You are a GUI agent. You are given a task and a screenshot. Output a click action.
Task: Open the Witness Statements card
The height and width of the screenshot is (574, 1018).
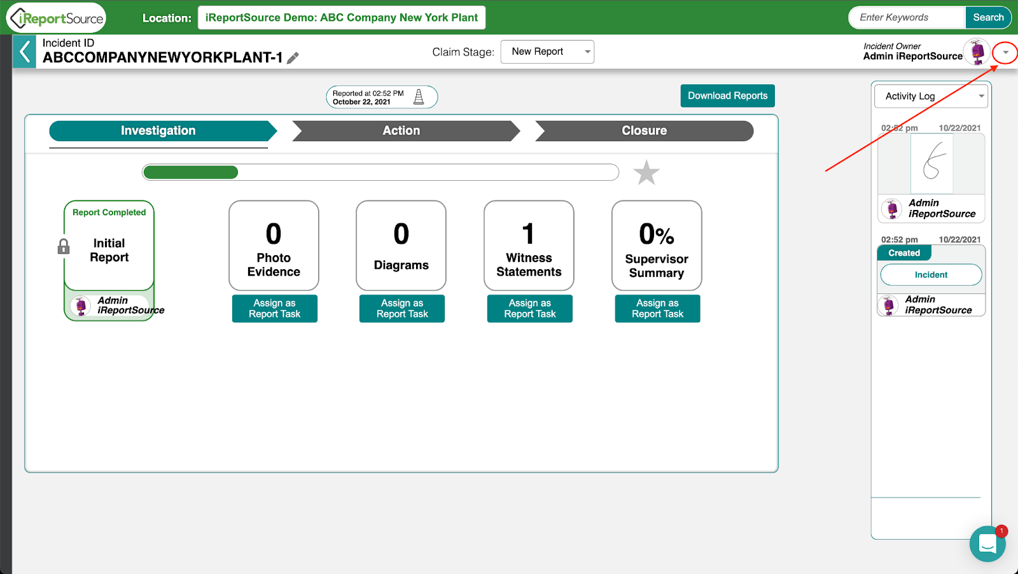(529, 246)
